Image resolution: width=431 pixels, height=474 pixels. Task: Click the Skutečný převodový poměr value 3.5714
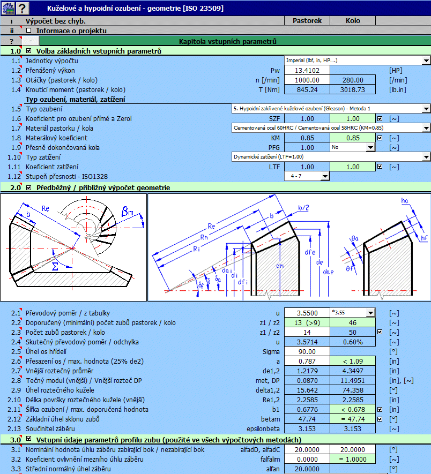click(x=307, y=342)
